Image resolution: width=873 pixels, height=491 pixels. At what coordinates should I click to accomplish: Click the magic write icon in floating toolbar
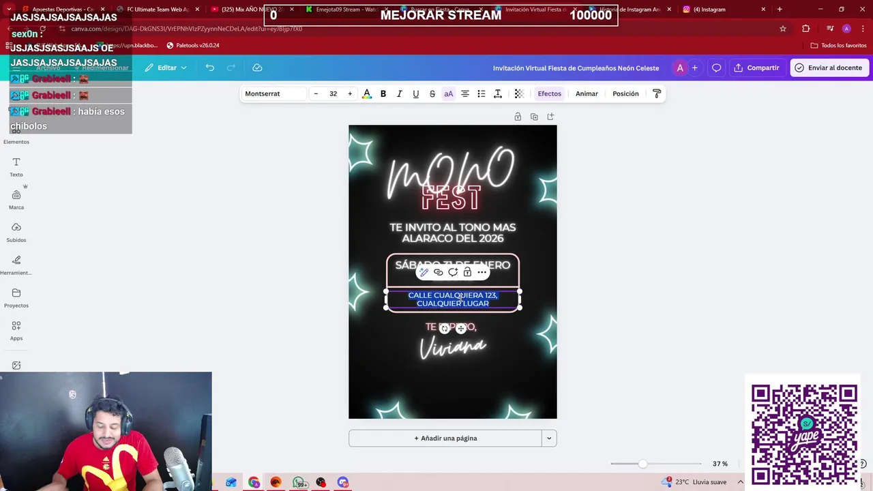(x=424, y=272)
